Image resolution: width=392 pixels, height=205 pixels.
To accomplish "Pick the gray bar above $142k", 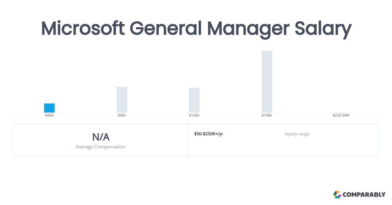I will [194, 100].
